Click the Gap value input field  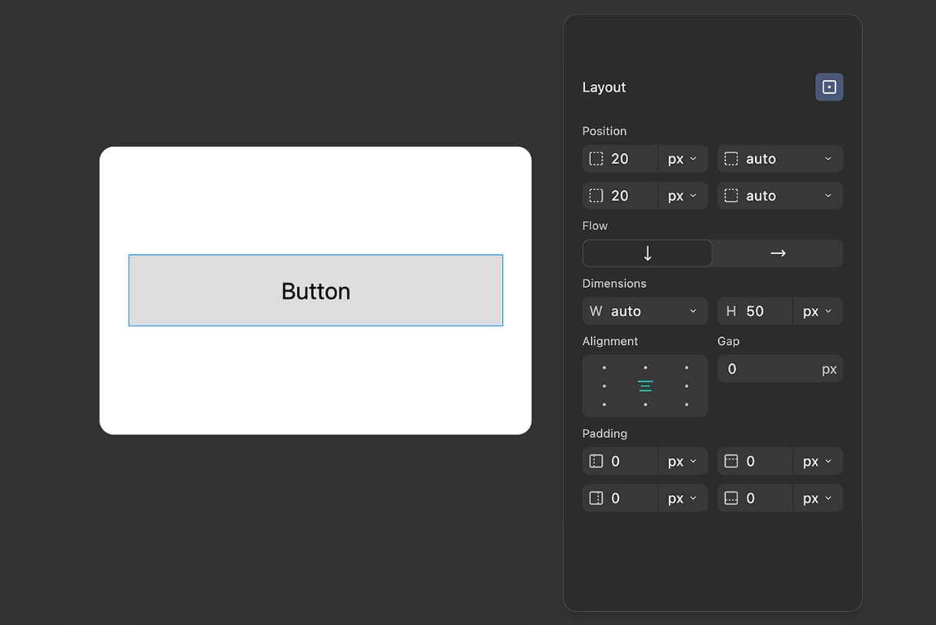(770, 369)
